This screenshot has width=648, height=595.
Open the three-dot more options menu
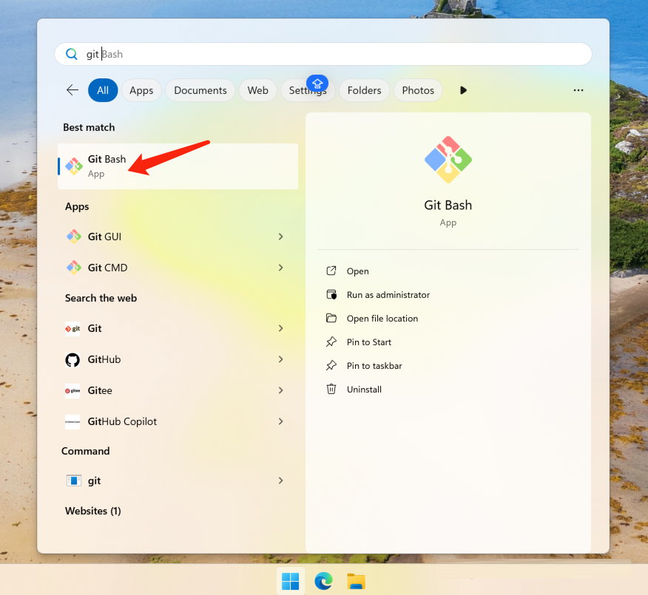point(578,90)
